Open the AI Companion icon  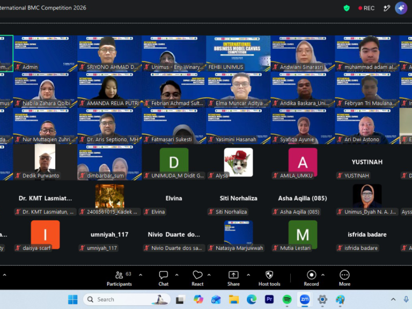click(x=401, y=8)
